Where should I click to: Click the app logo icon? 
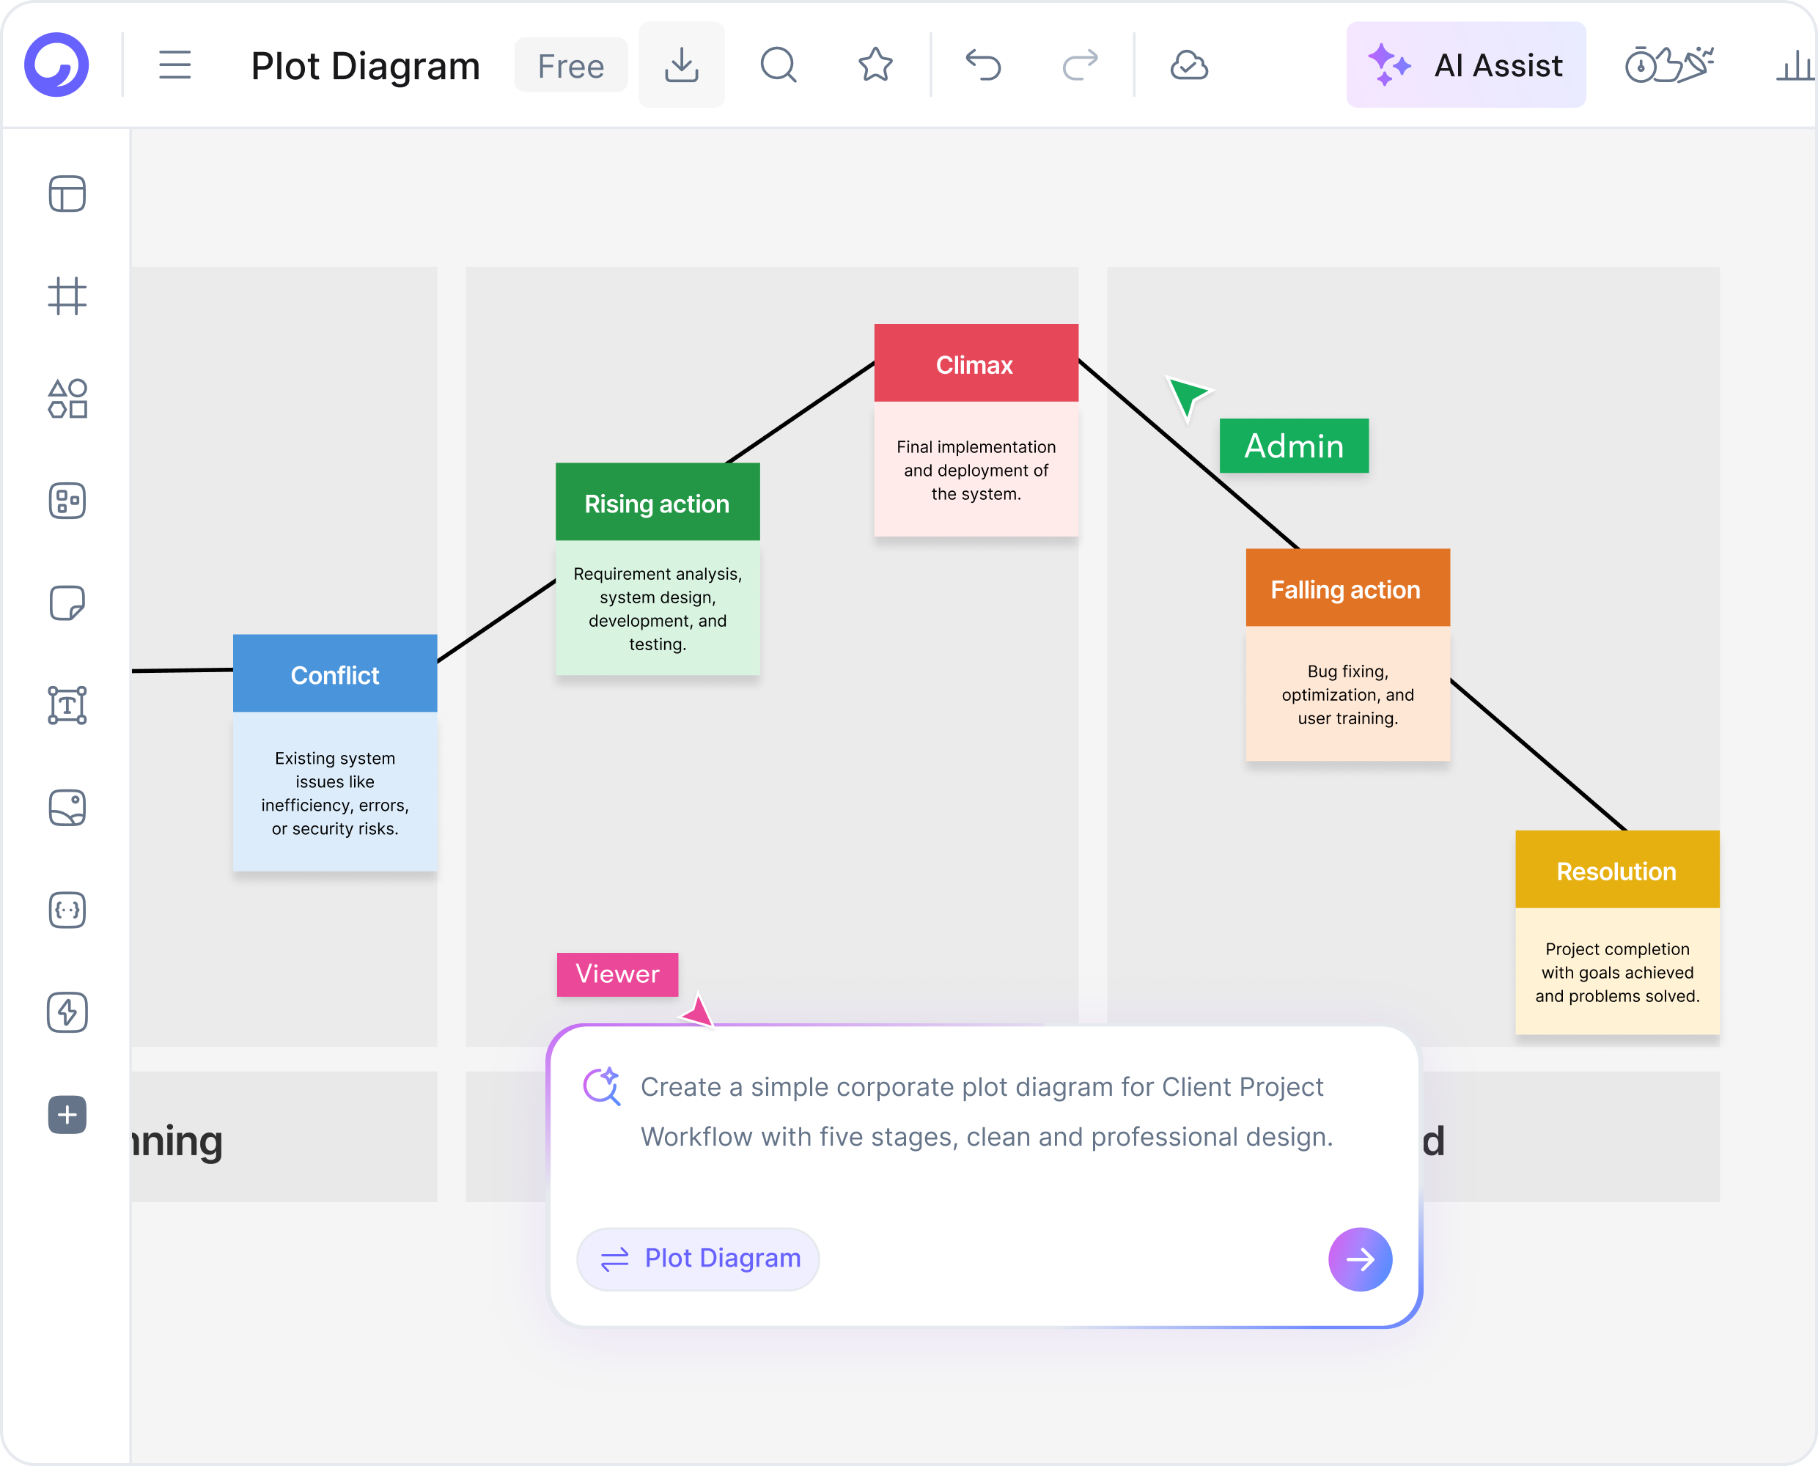[56, 65]
